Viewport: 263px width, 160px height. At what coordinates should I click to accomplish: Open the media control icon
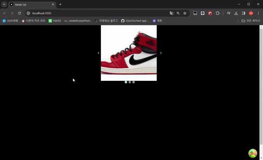(229, 13)
